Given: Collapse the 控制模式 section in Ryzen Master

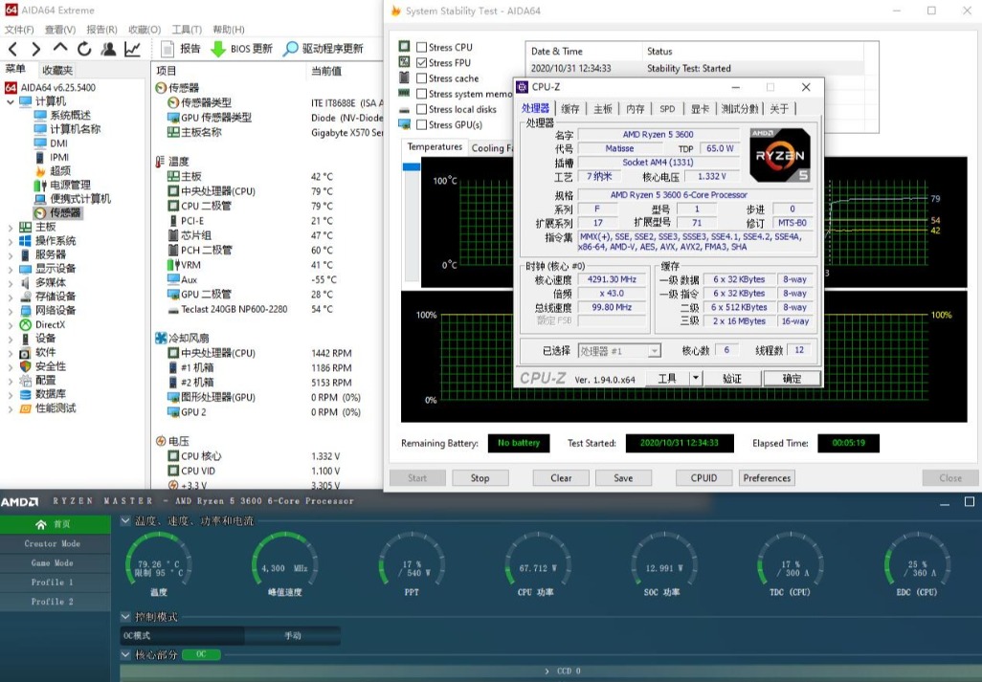Looking at the screenshot, I should pyautogui.click(x=126, y=617).
